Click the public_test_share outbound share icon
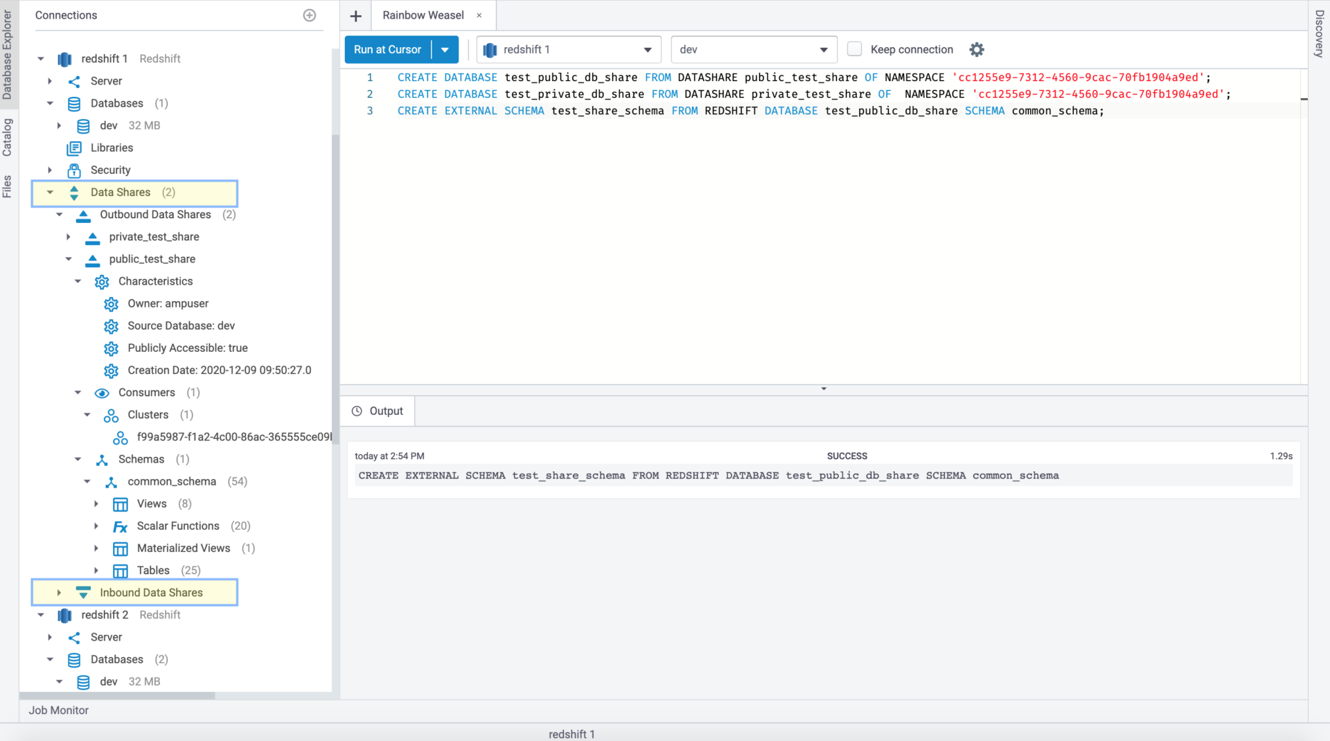Image resolution: width=1330 pixels, height=741 pixels. pyautogui.click(x=93, y=259)
